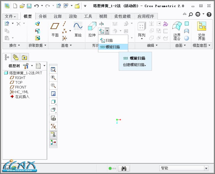
Task: Select Boundary Blend (边界混合) tool
Action: (x=177, y=31)
